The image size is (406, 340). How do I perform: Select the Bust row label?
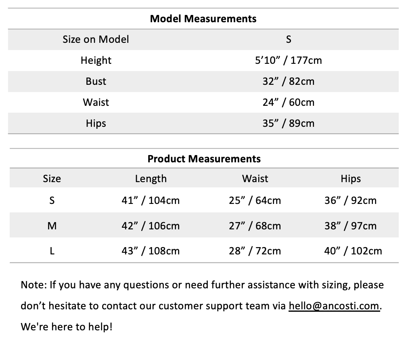point(96,81)
